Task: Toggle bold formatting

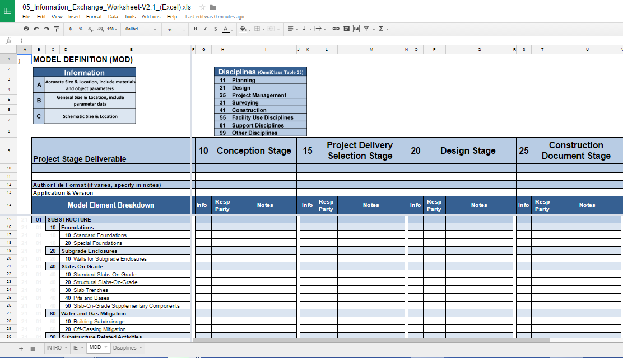Action: point(195,29)
